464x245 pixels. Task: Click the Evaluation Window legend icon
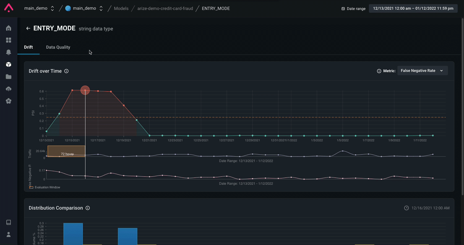click(x=31, y=187)
